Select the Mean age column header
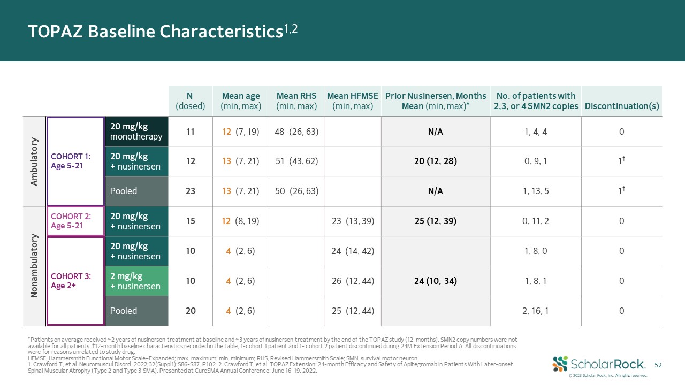Viewport: 685px width, 385px height. [x=241, y=101]
